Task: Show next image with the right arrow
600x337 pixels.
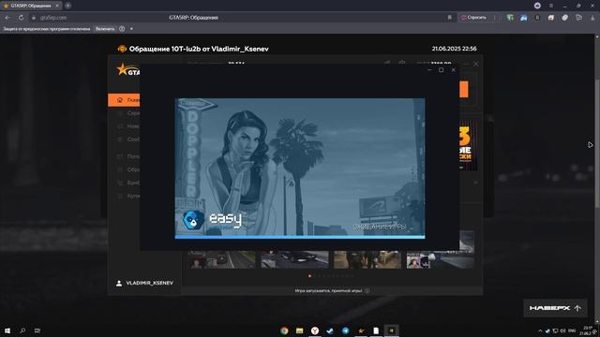Action: 590,145
